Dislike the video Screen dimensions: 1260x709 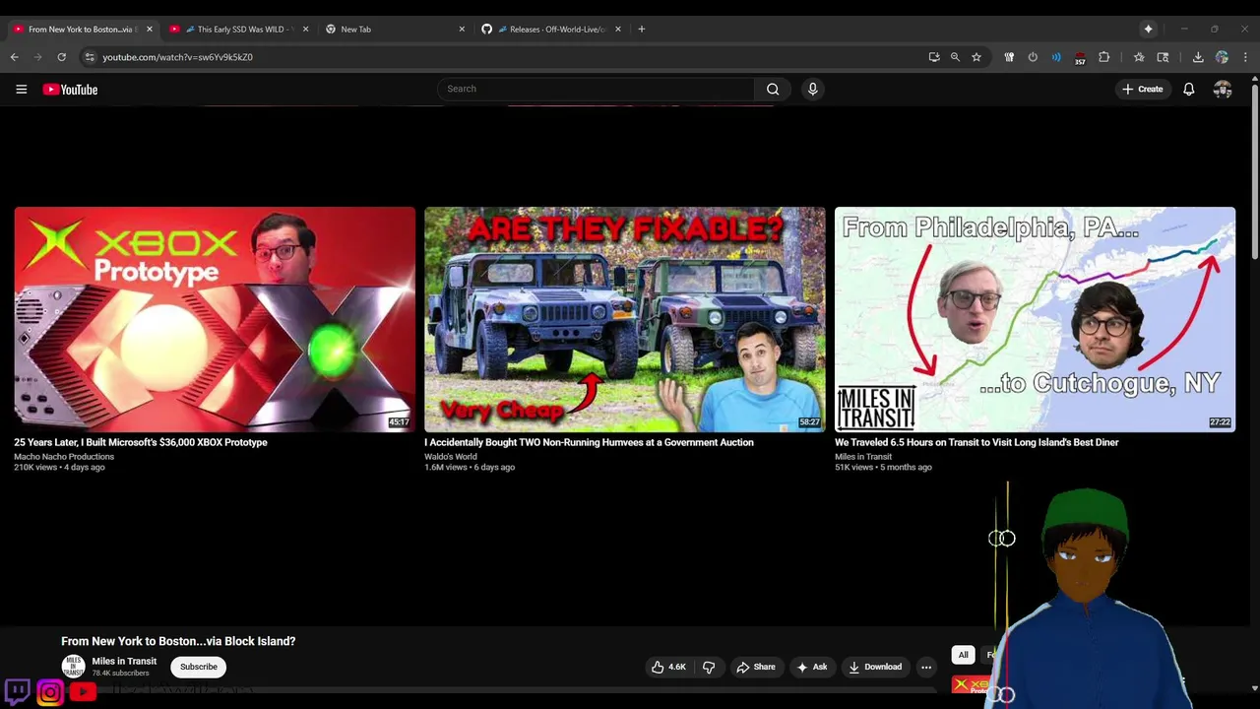pyautogui.click(x=709, y=667)
